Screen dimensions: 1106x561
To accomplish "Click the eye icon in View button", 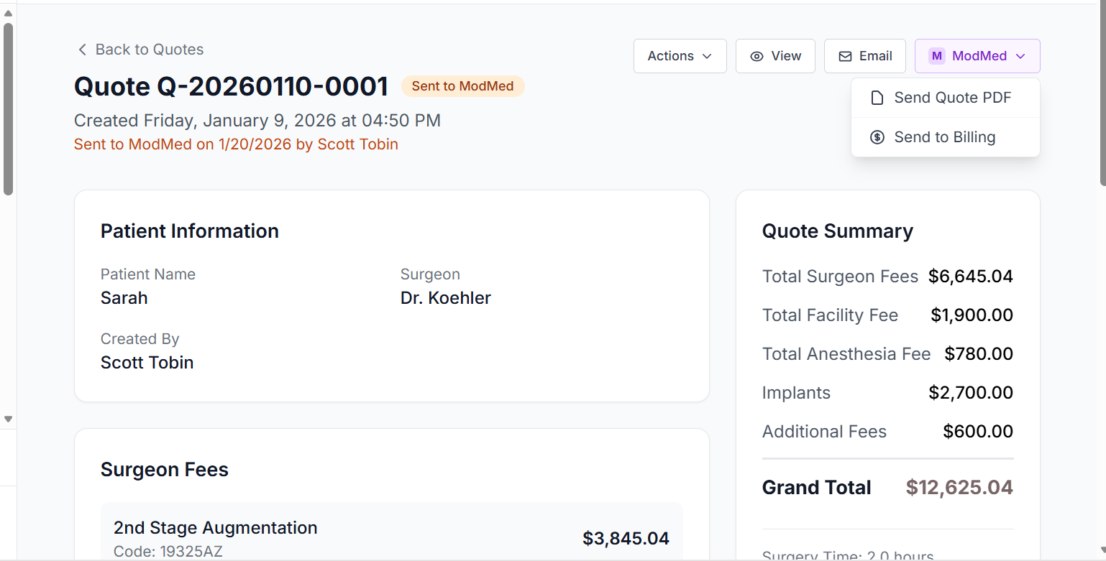I will click(757, 56).
